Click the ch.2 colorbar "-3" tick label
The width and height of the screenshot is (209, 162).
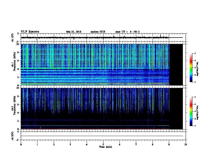pyautogui.click(x=194, y=97)
